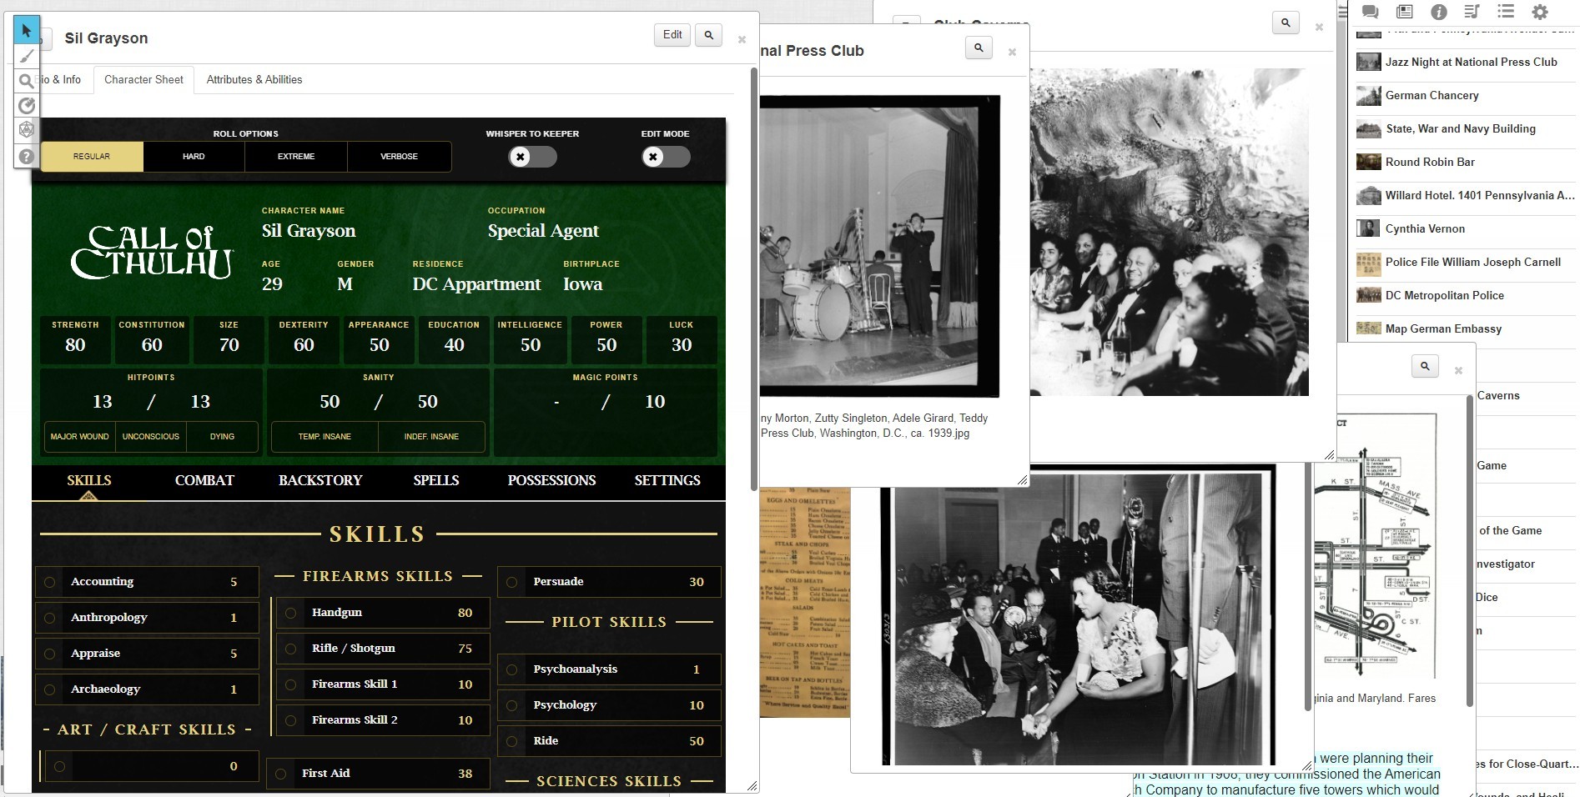
Task: Mark the Major Wound status
Action: (80, 437)
